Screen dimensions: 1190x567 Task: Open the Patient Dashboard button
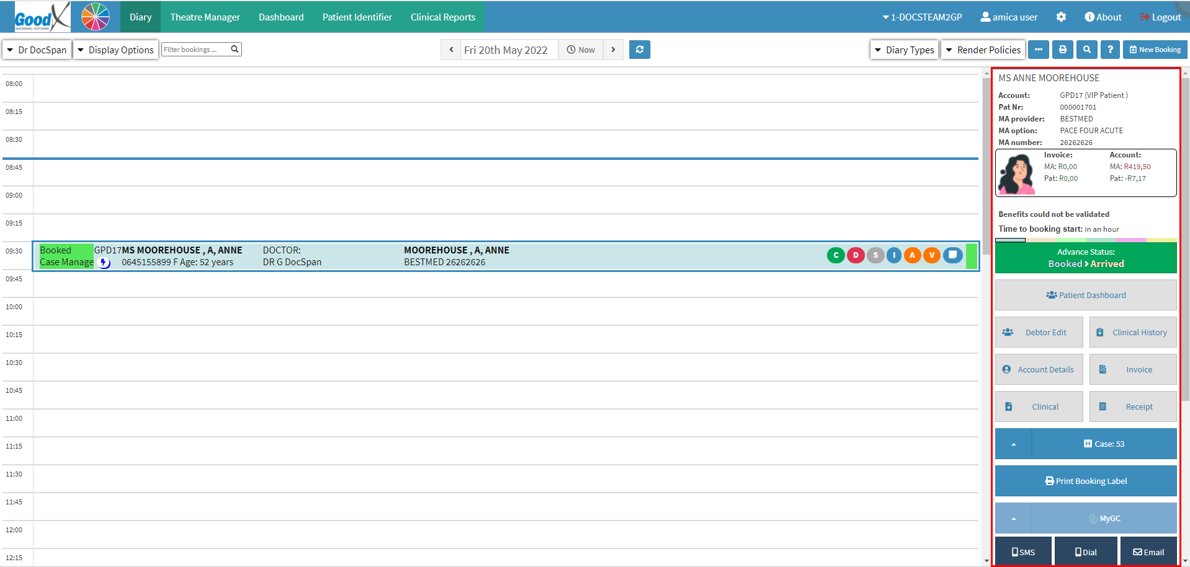click(1085, 295)
